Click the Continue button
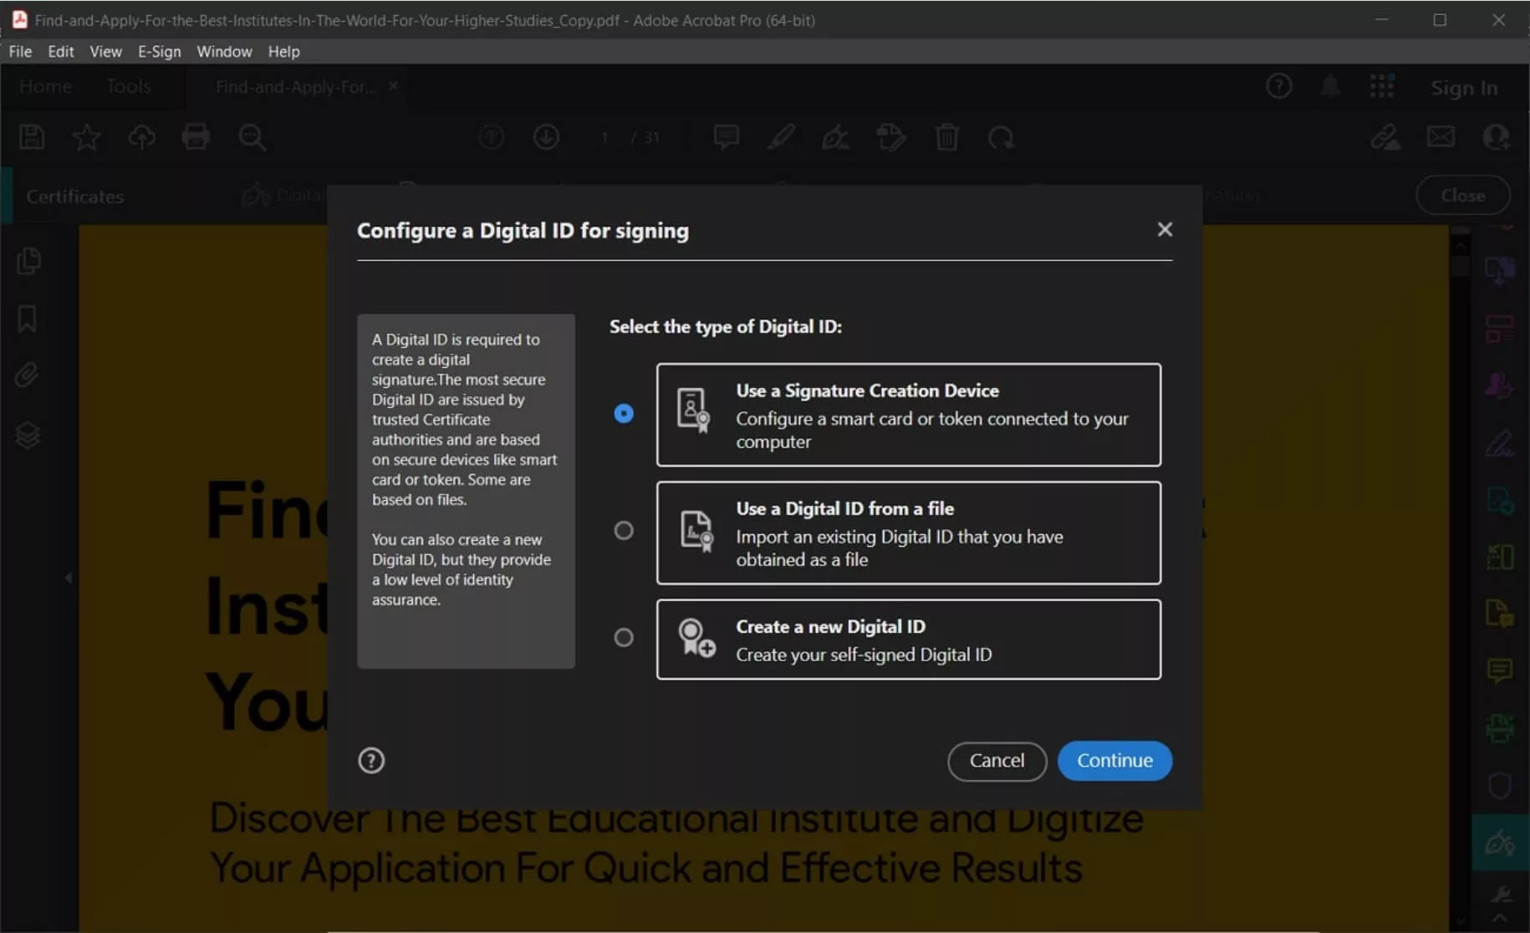 [1115, 761]
